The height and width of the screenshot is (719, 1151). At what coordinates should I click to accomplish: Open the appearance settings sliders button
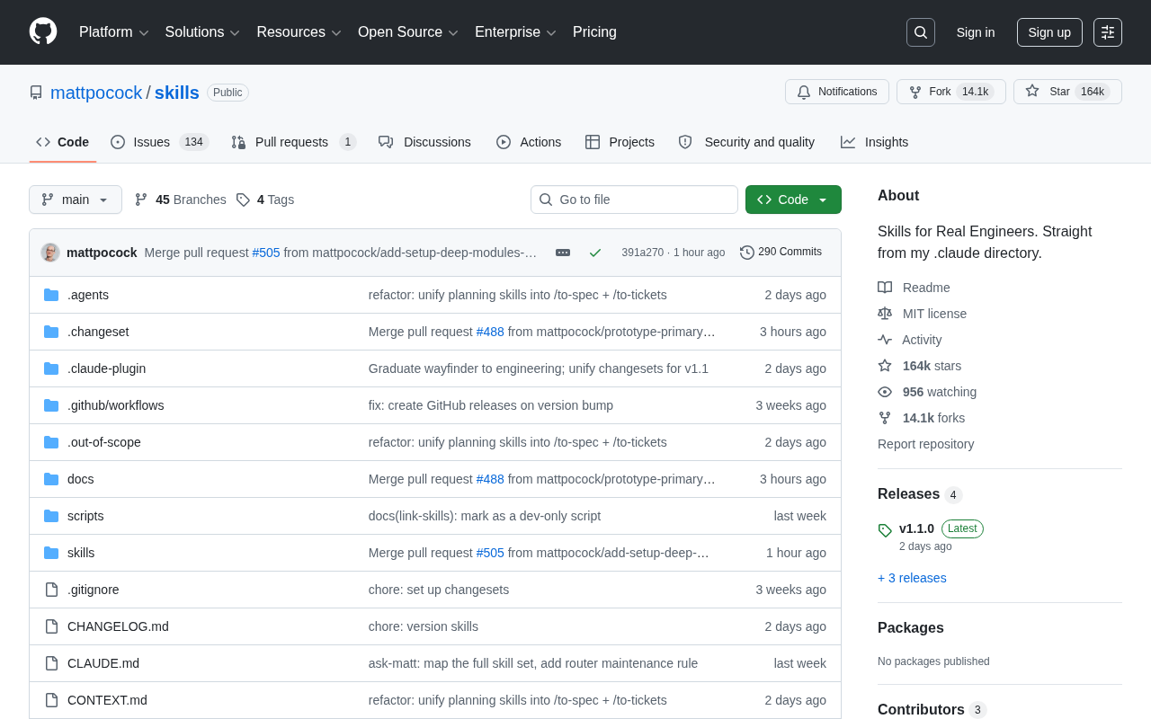[1108, 32]
